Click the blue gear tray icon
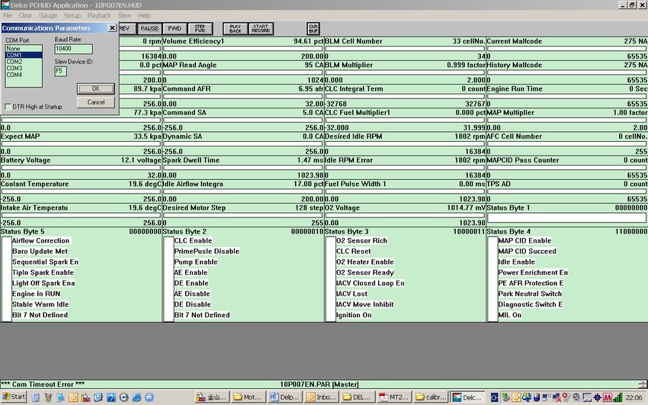 pyautogui.click(x=597, y=397)
